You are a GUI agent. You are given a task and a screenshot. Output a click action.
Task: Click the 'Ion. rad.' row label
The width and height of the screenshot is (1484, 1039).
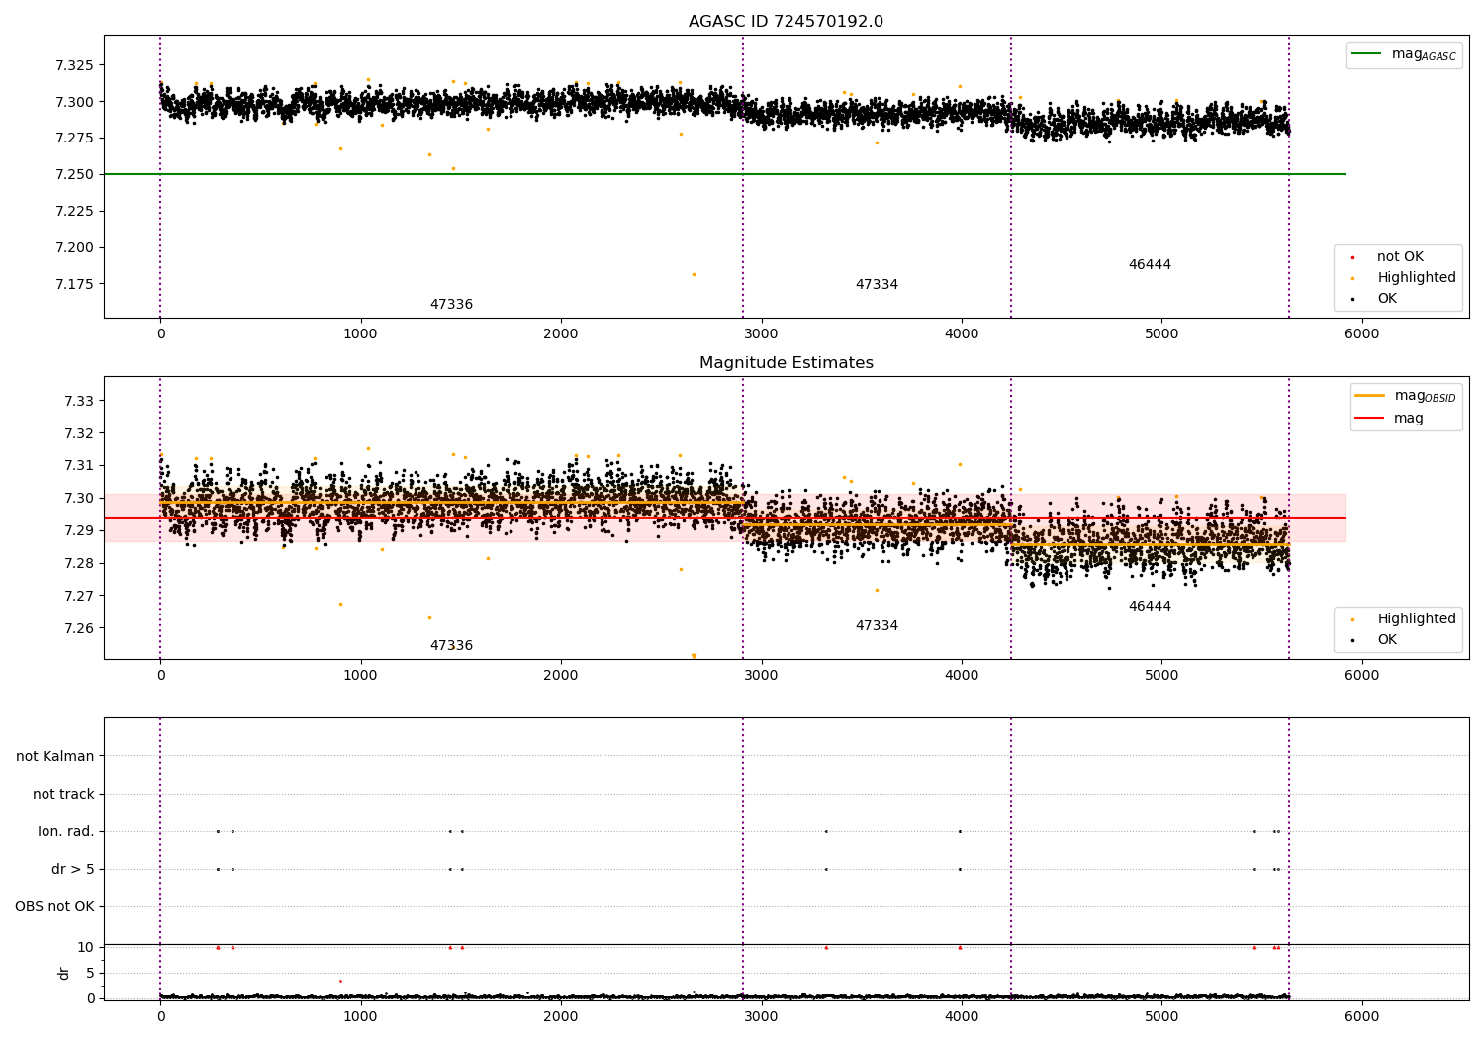[x=66, y=831]
